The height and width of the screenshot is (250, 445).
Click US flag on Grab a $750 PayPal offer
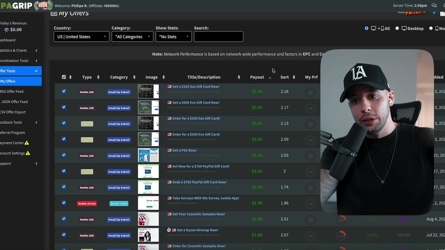(x=170, y=182)
